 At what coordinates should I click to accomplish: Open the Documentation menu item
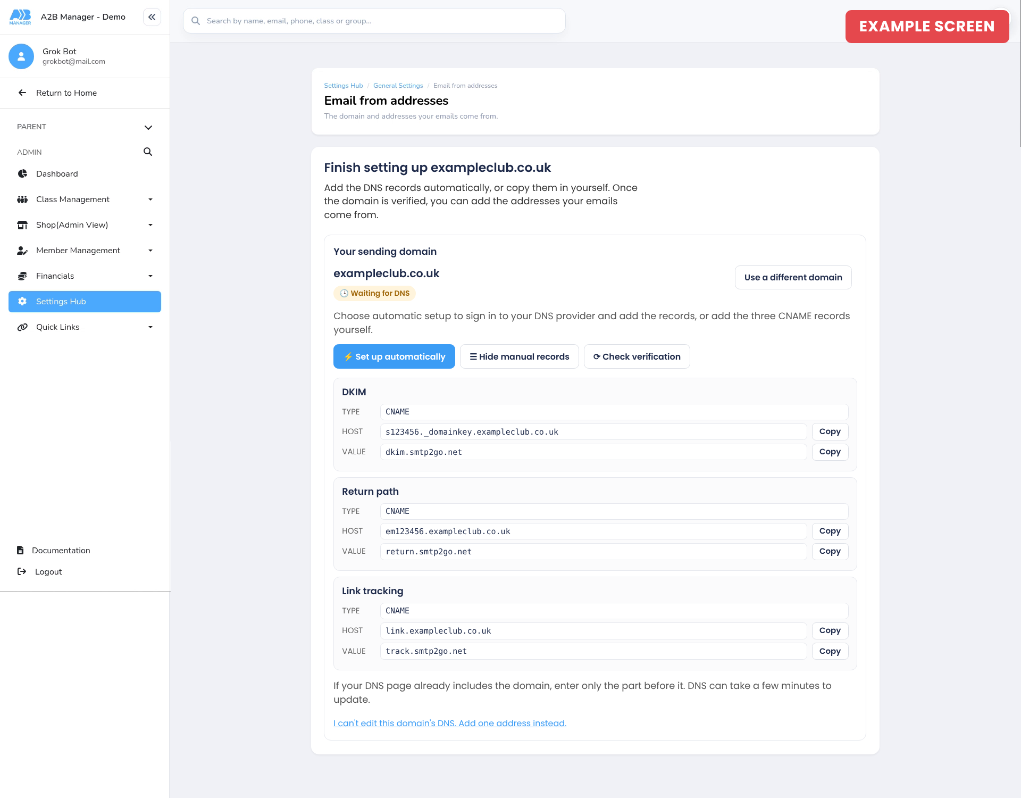point(61,550)
